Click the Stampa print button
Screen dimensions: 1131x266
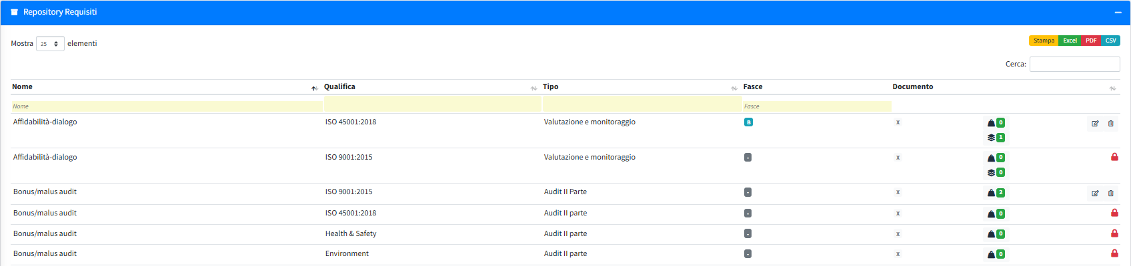1044,41
